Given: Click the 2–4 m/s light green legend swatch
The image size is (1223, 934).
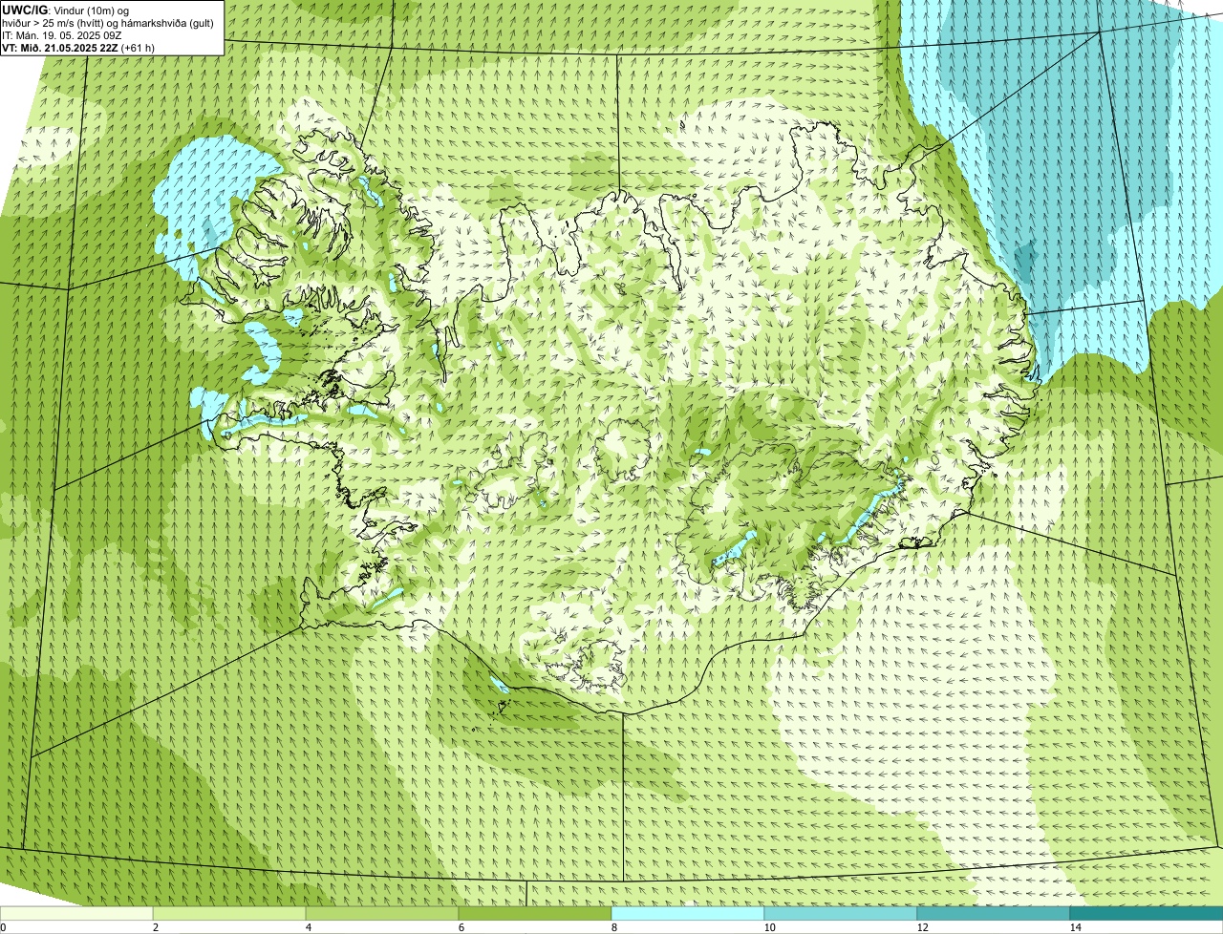Looking at the screenshot, I should pyautogui.click(x=229, y=913).
